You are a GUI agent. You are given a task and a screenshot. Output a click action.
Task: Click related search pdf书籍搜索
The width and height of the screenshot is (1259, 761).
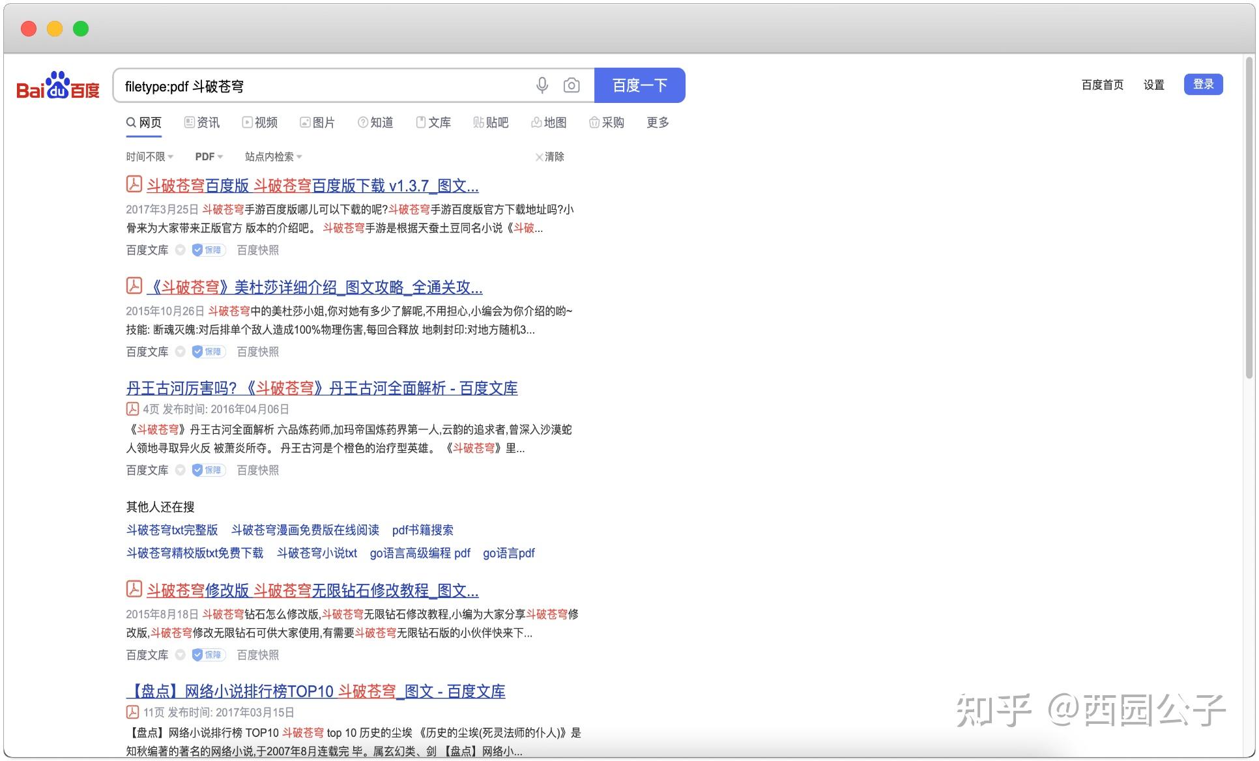(423, 530)
